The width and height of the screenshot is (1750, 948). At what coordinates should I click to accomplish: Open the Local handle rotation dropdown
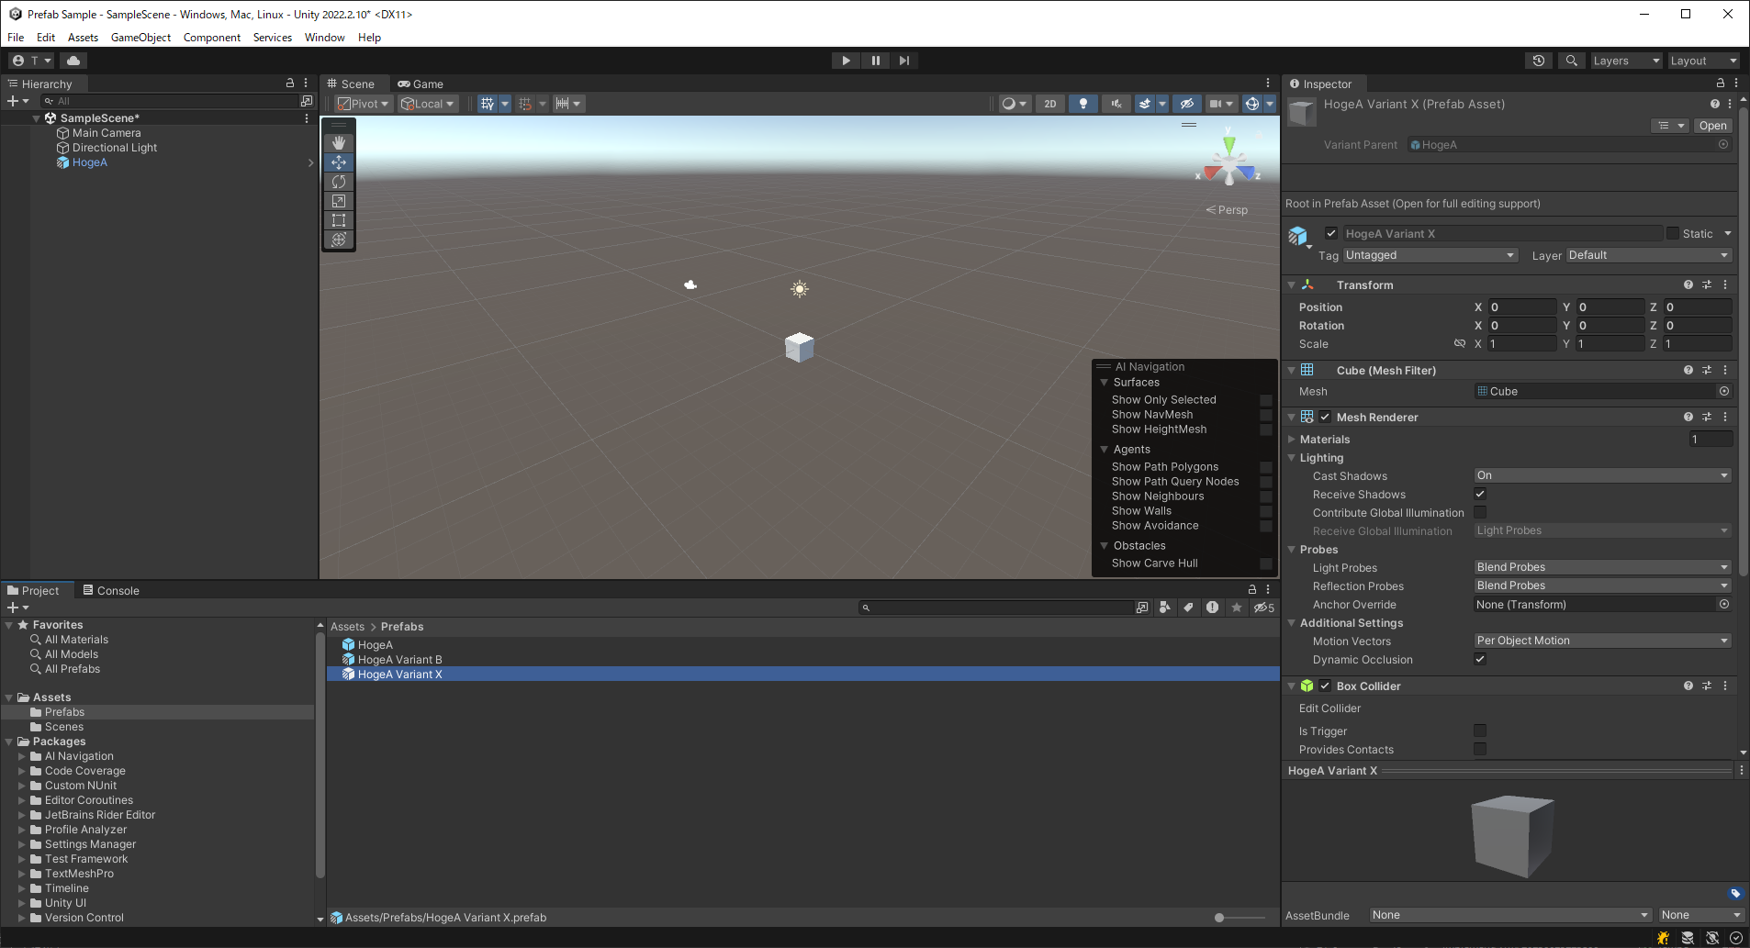pos(428,104)
